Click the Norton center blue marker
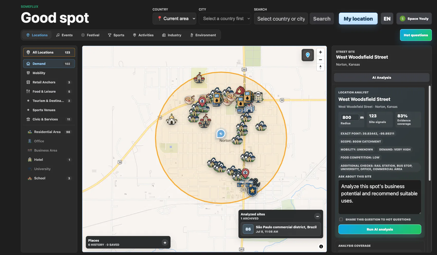The width and height of the screenshot is (437, 255). coord(221,134)
